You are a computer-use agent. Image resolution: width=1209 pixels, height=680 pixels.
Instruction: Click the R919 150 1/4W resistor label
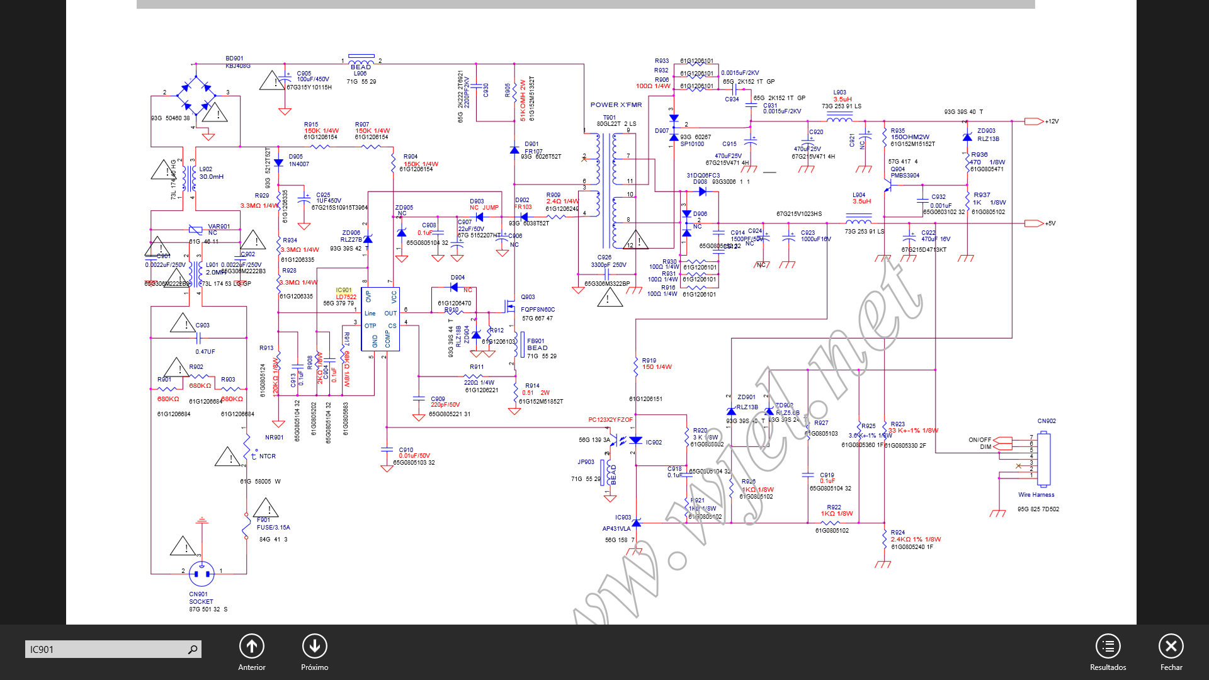coord(657,364)
